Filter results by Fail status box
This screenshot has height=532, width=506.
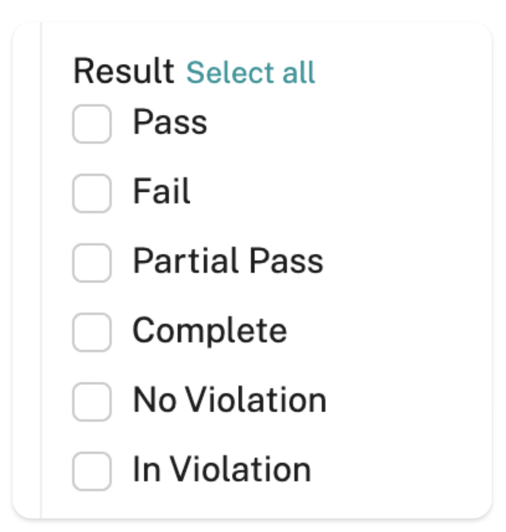[92, 193]
